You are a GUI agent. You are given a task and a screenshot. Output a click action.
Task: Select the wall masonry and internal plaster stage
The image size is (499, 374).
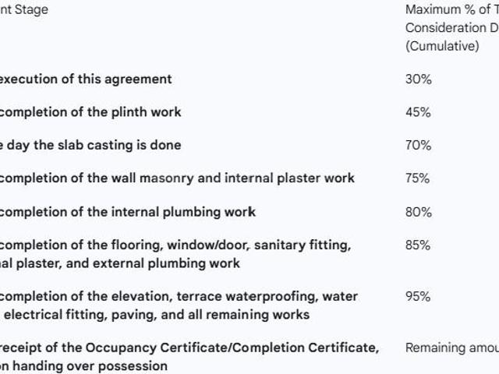pyautogui.click(x=175, y=178)
